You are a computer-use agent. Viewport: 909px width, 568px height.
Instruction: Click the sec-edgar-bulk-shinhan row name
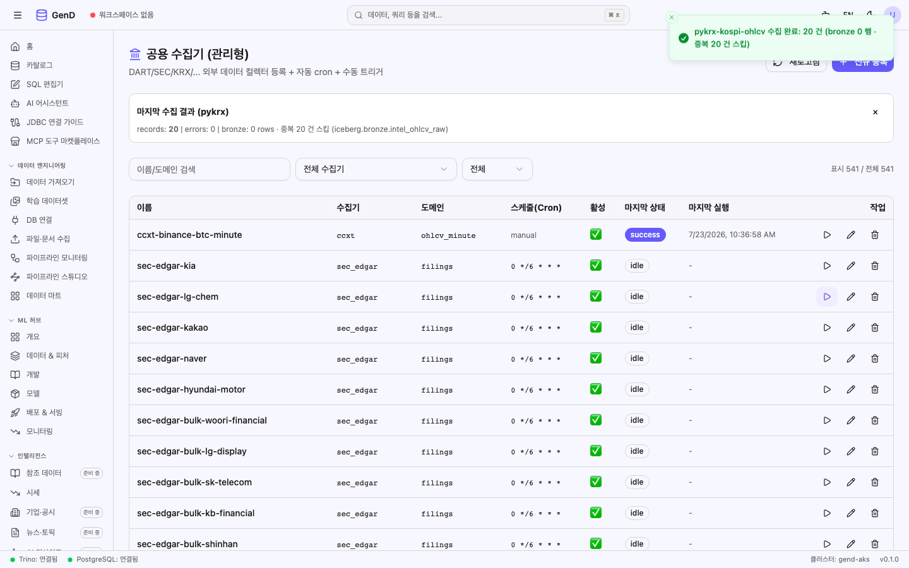(187, 544)
